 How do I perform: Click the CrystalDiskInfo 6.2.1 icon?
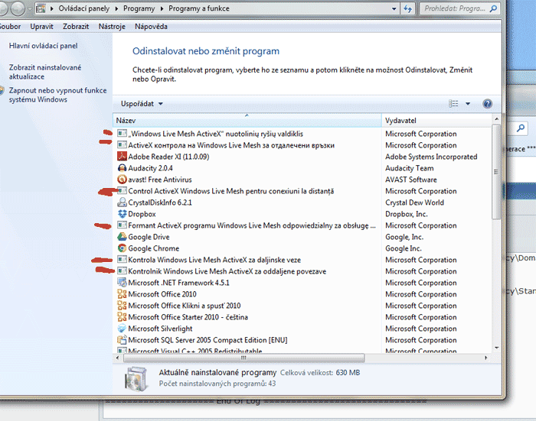(x=122, y=202)
